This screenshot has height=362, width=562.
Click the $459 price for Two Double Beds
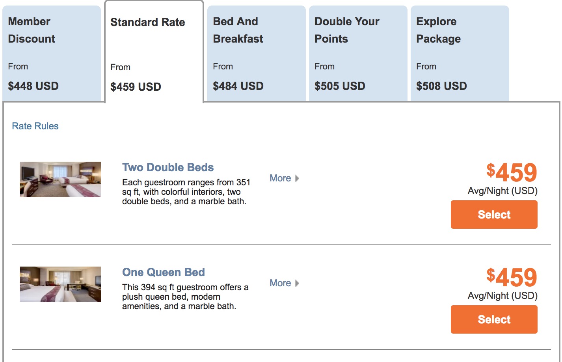click(x=512, y=172)
